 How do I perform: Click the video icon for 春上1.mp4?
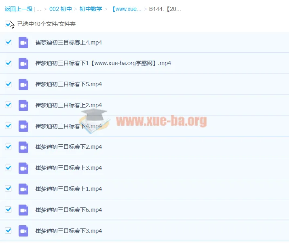pyautogui.click(x=23, y=189)
